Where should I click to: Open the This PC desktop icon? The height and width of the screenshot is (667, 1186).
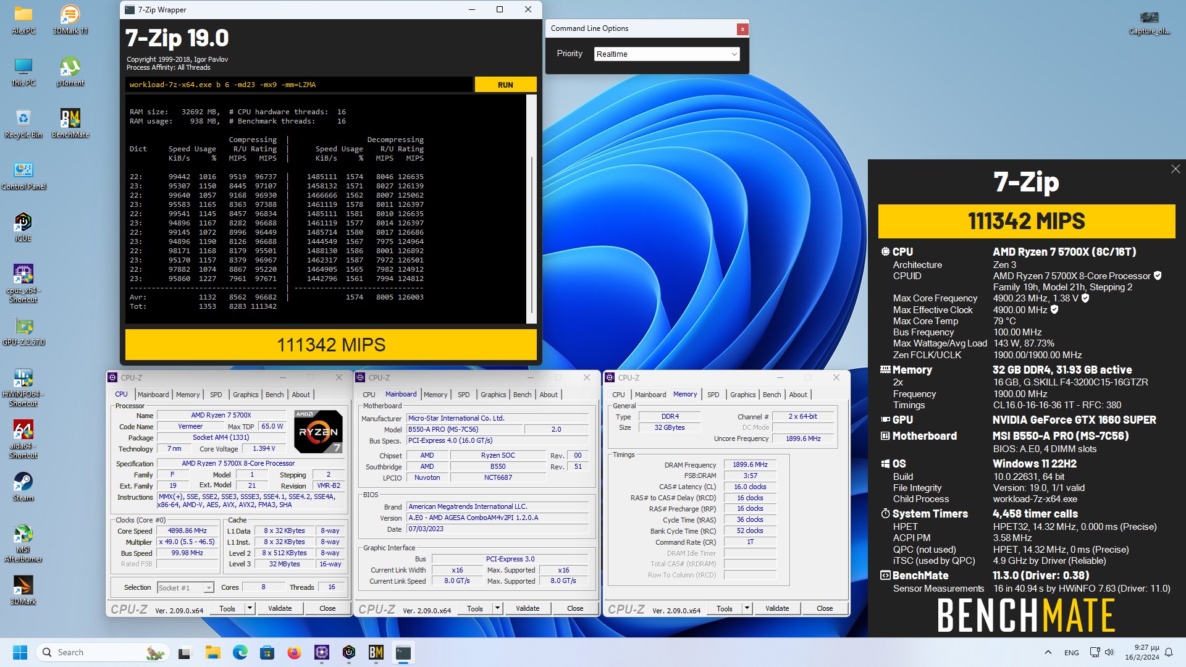pyautogui.click(x=23, y=72)
